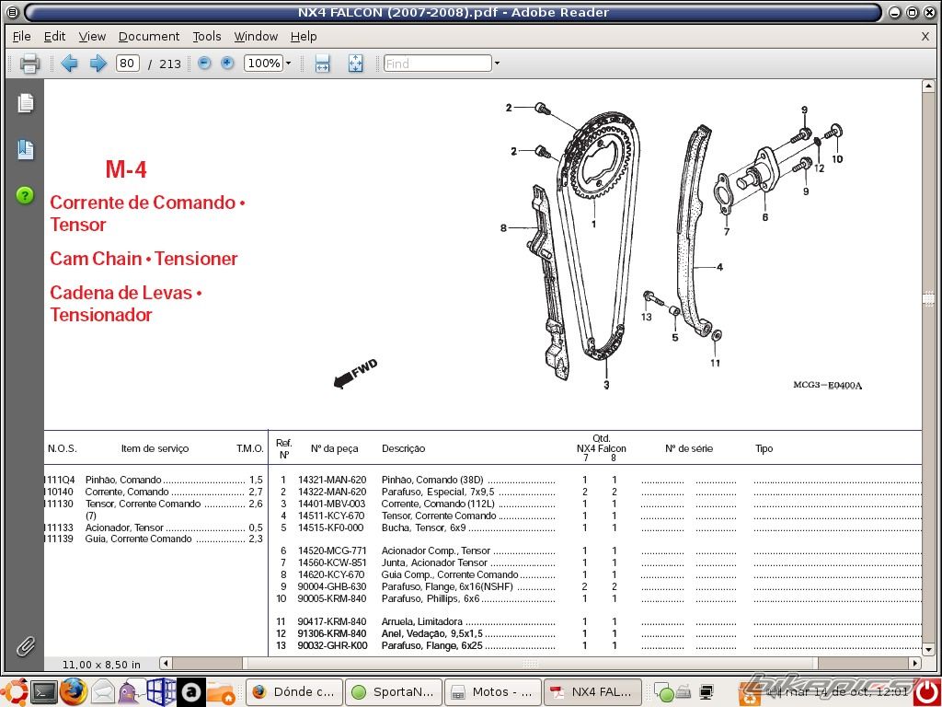Viewport: 942px width, 707px height.
Task: Click the horizontal scrollbar thumb
Action: tap(530, 664)
